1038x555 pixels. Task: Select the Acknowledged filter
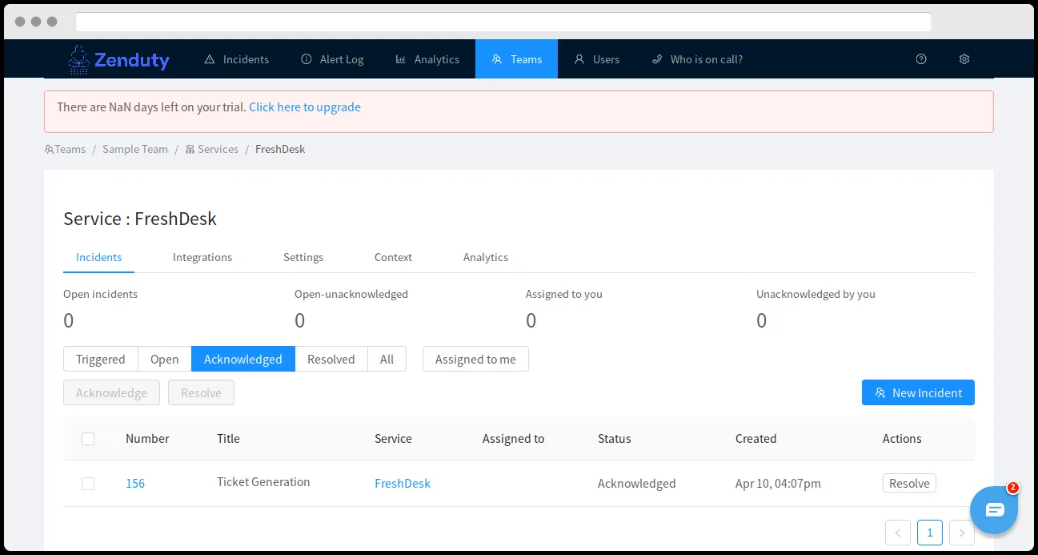coord(243,359)
